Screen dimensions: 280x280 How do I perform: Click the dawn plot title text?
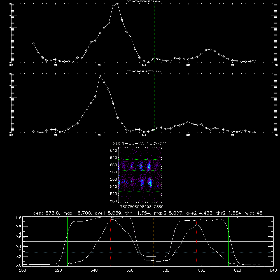coord(144,1)
